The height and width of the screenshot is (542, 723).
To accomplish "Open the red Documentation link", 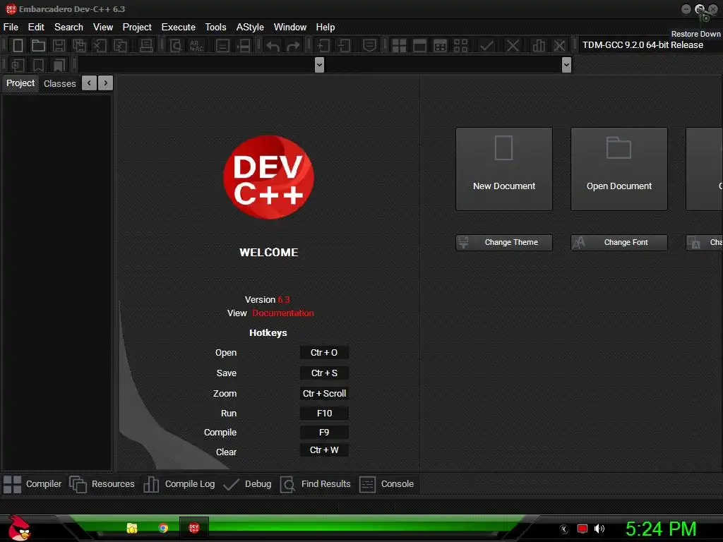I will pos(282,313).
